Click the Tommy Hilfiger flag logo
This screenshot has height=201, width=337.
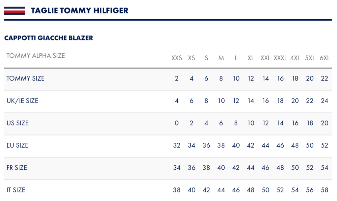point(14,11)
